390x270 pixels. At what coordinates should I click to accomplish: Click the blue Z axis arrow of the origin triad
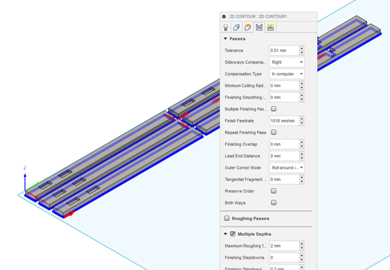[x=25, y=182]
